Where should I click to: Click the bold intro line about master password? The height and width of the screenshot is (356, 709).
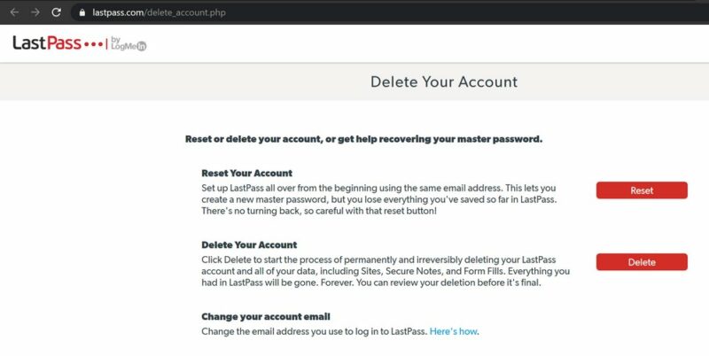tap(363, 139)
